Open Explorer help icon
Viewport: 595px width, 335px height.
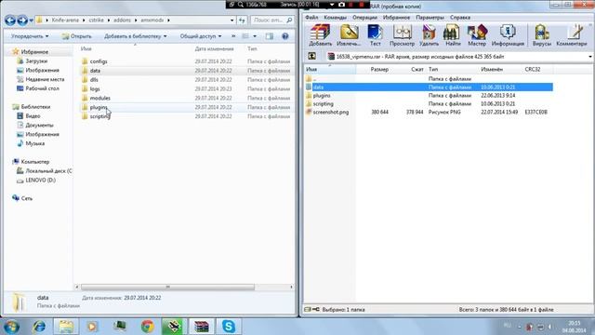pos(285,36)
